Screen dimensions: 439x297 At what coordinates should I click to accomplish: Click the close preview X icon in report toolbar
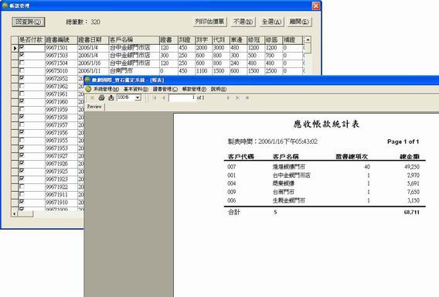92,97
